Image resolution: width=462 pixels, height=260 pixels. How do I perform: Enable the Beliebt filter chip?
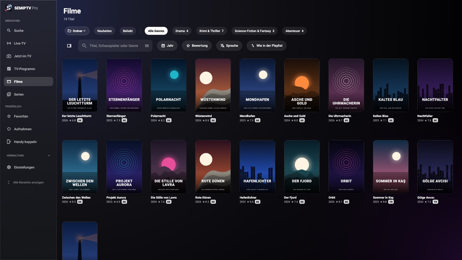point(128,31)
